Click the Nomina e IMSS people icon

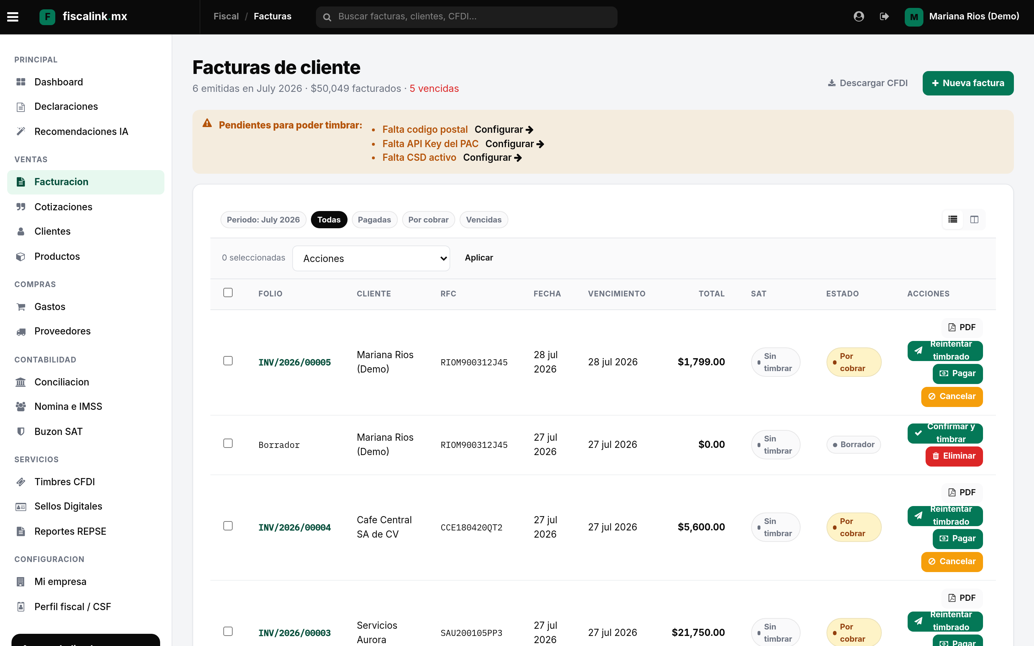pos(20,406)
